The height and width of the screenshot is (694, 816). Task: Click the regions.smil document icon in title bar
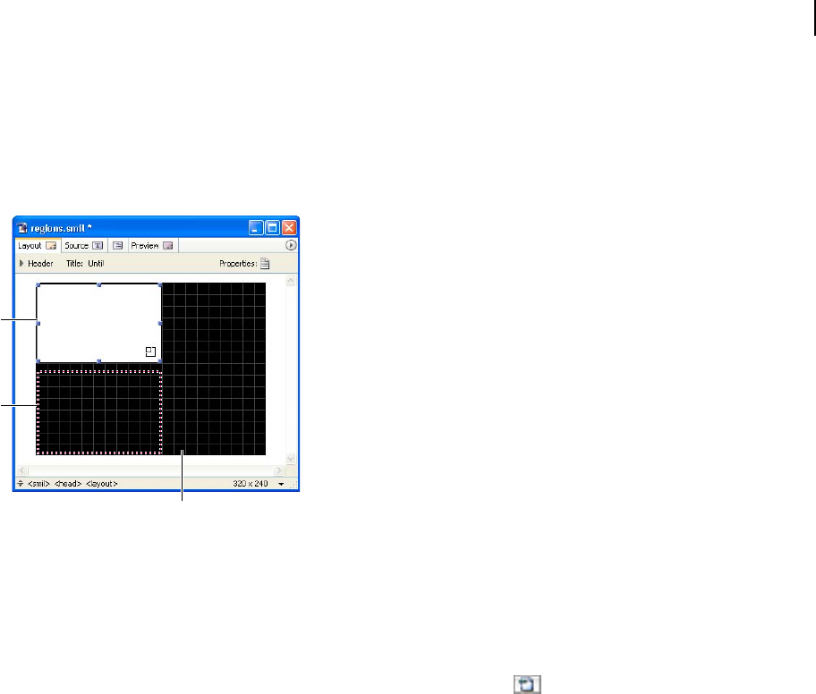tap(21, 228)
